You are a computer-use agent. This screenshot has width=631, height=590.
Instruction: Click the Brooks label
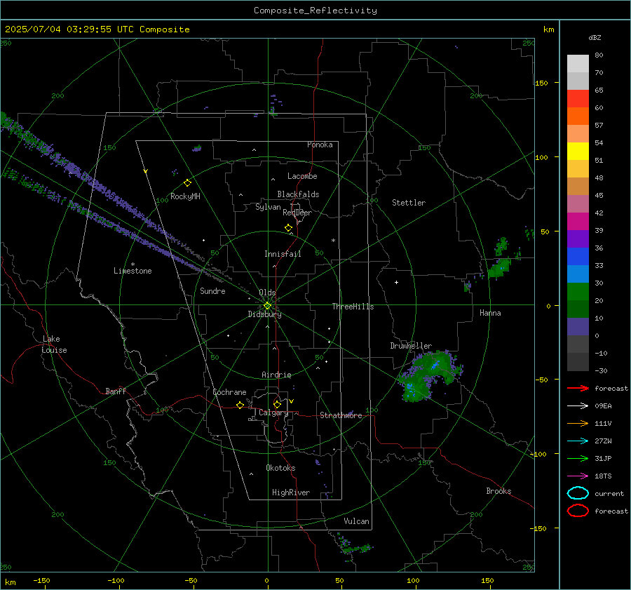pos(498,491)
